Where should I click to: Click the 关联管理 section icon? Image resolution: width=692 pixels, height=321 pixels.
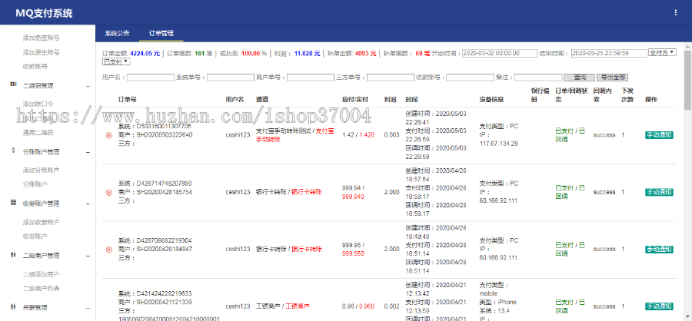point(13,307)
